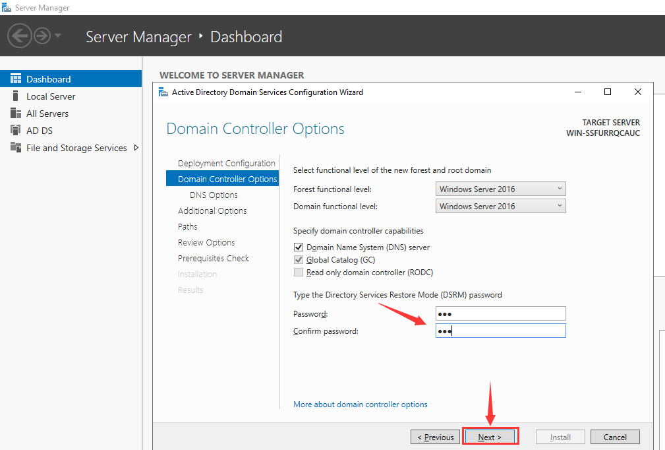Click the back navigation arrow icon

click(20, 36)
